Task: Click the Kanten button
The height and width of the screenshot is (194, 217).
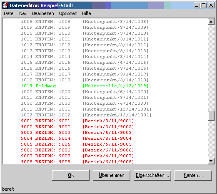Action: 193,175
